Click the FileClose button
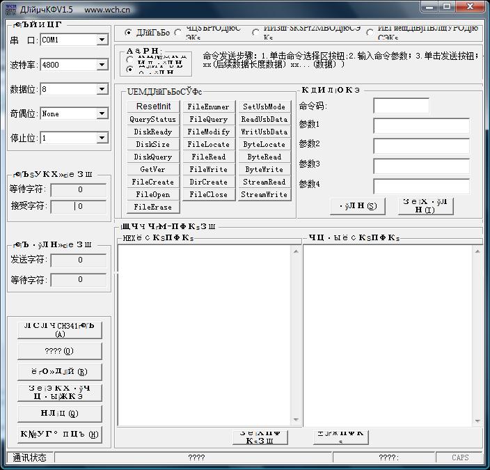Image resolution: width=490 pixels, height=470 pixels. 209,194
